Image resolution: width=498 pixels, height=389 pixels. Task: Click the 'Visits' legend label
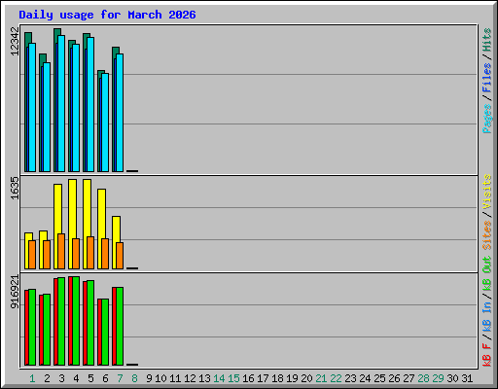pos(487,192)
